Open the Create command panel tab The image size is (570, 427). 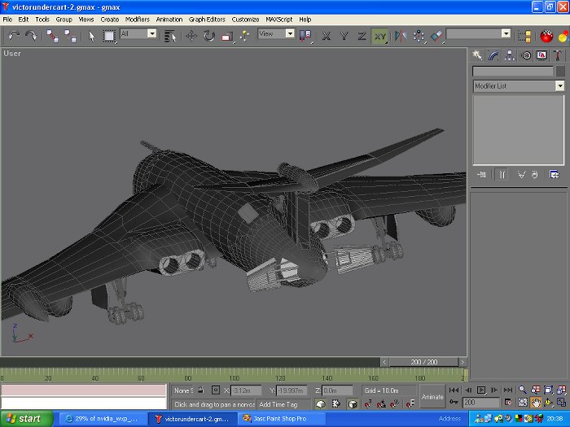click(x=478, y=55)
